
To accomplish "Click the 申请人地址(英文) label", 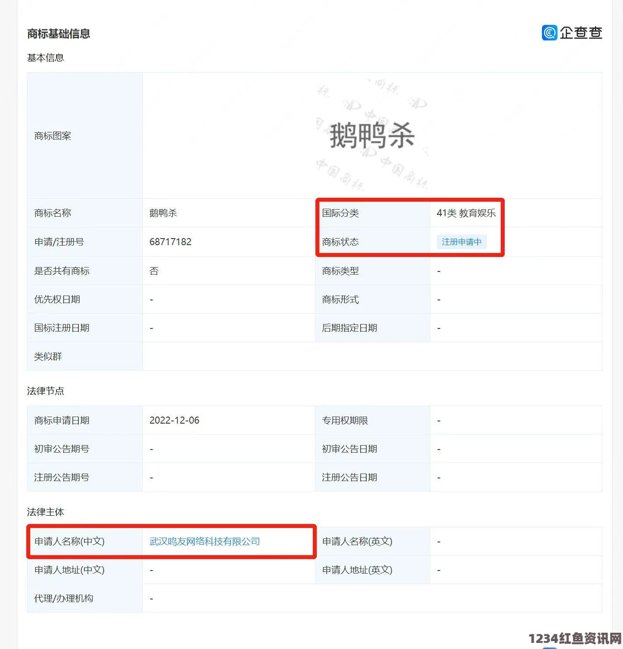I will 358,570.
